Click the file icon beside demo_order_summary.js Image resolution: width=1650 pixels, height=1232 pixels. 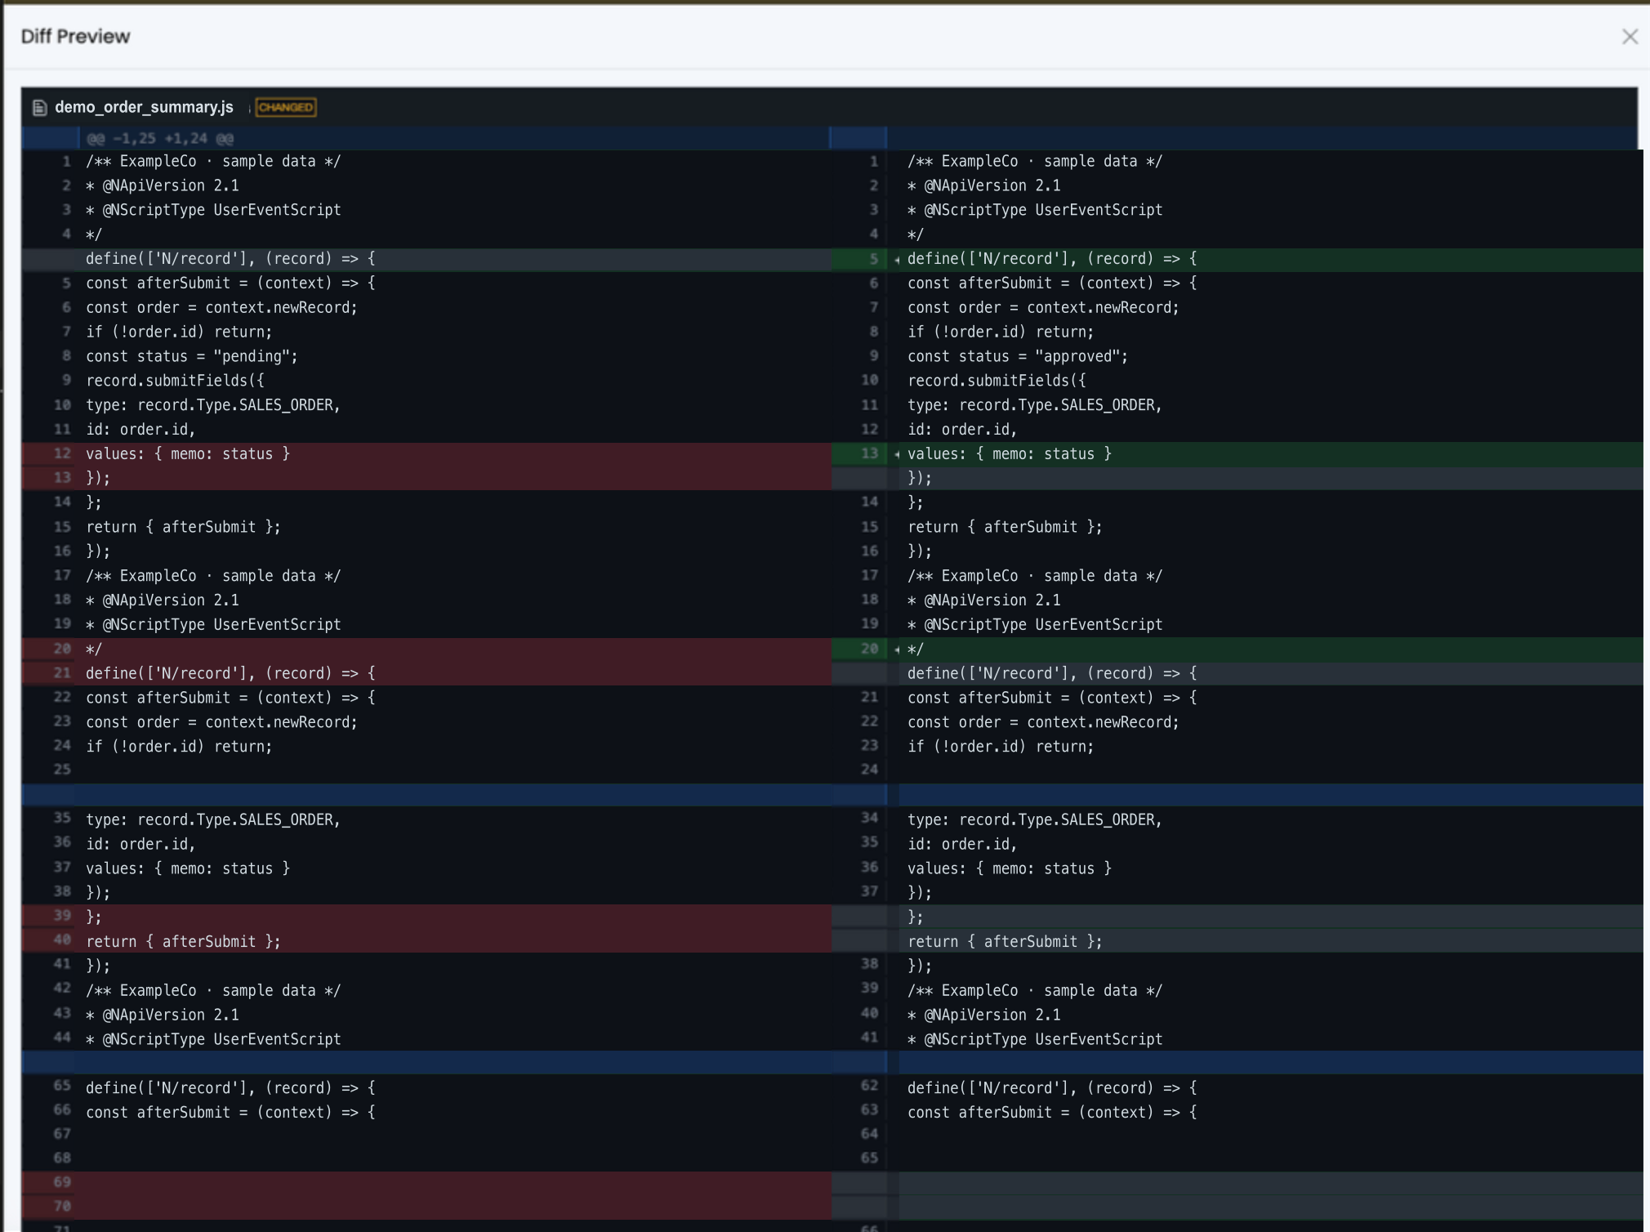[39, 108]
